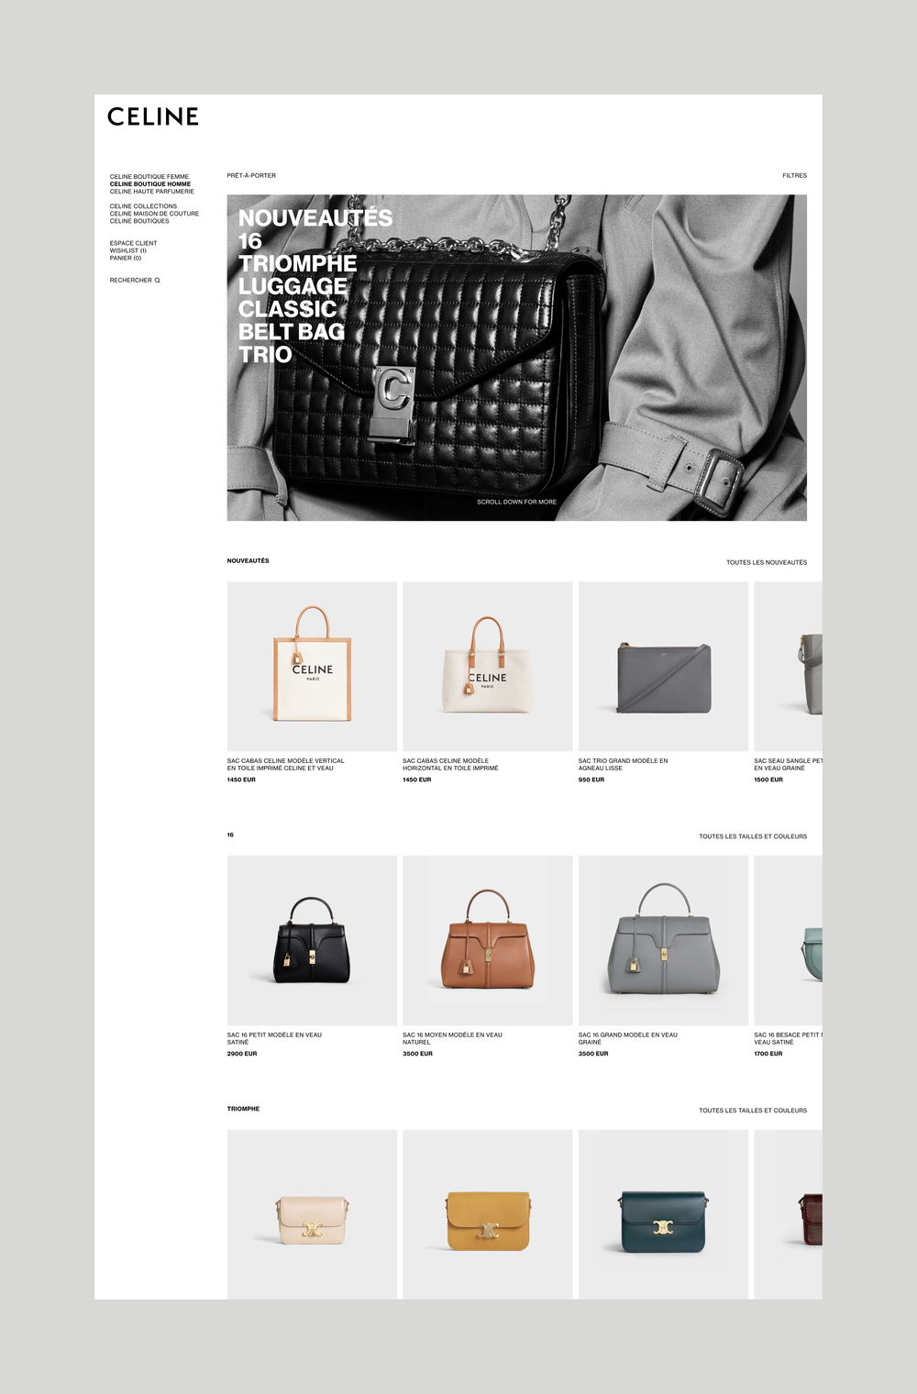Open the yellow Triomphe bag thumbnail
The height and width of the screenshot is (1394, 917).
pyautogui.click(x=488, y=1214)
